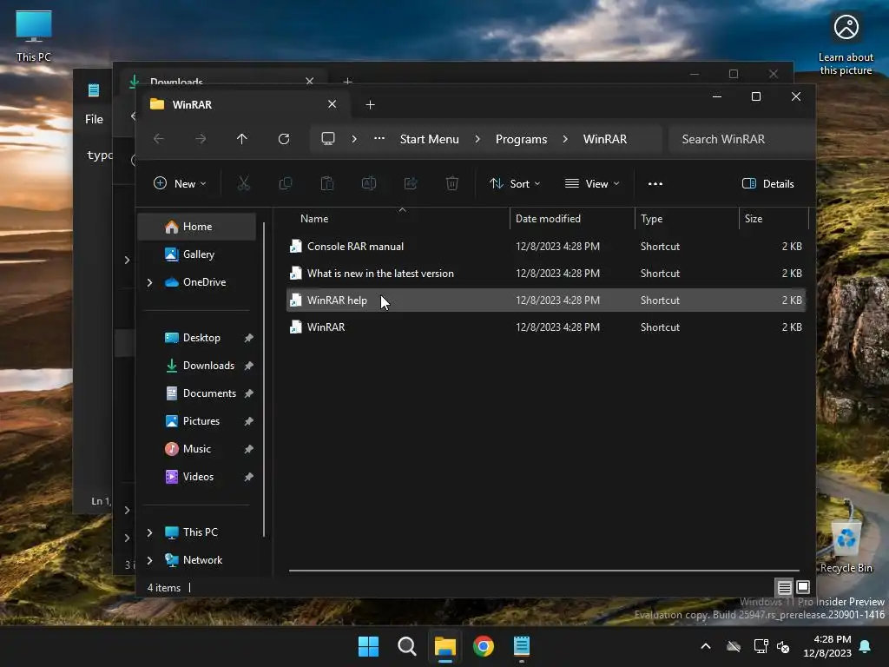The height and width of the screenshot is (667, 889).
Task: Sort by Type column header
Action: [x=688, y=218]
